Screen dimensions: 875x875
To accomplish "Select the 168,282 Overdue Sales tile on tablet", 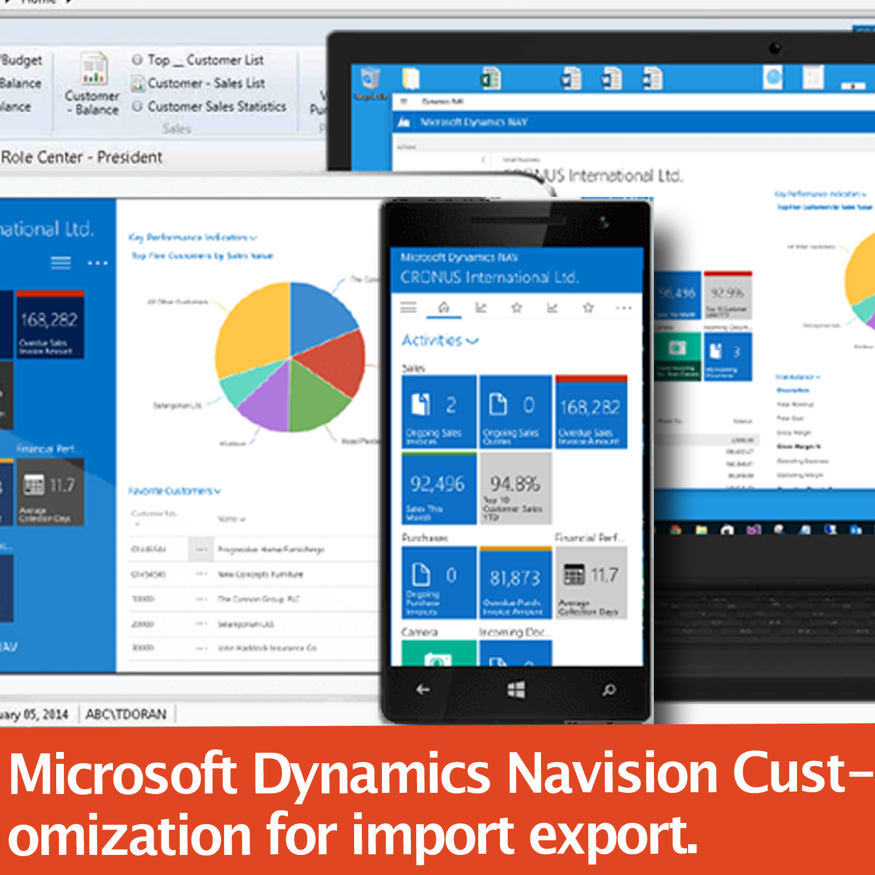I will pos(50,325).
